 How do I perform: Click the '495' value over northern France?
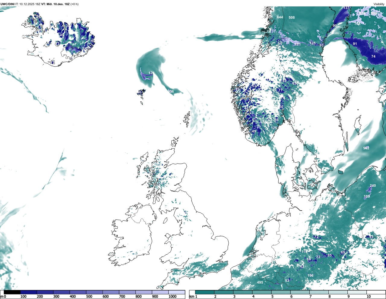[260, 282]
